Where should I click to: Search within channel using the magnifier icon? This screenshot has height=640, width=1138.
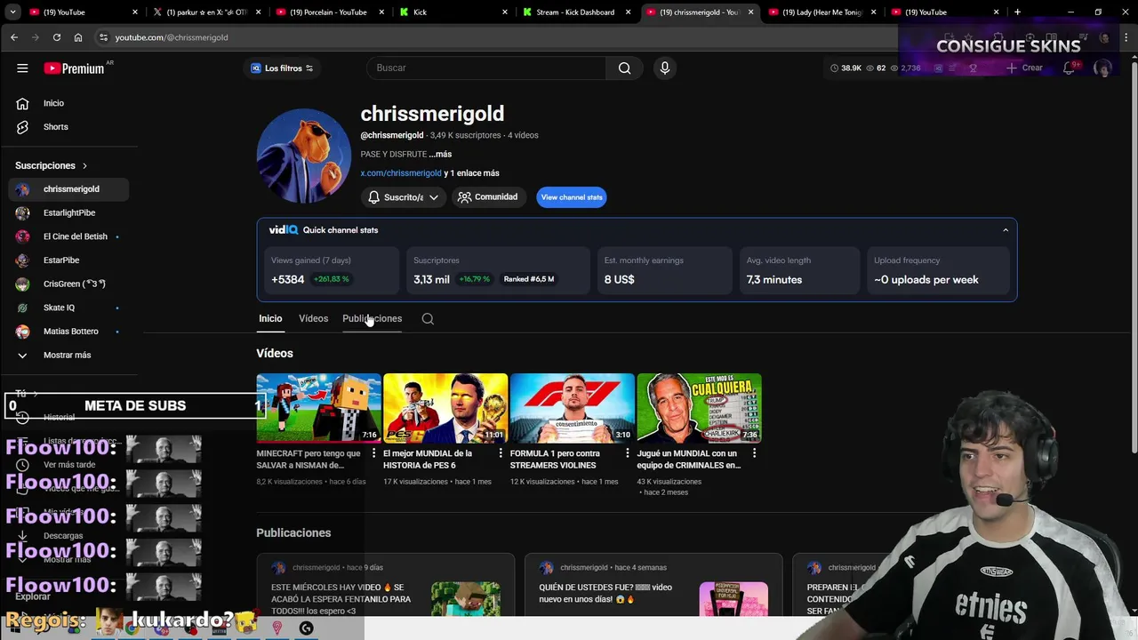[428, 318]
